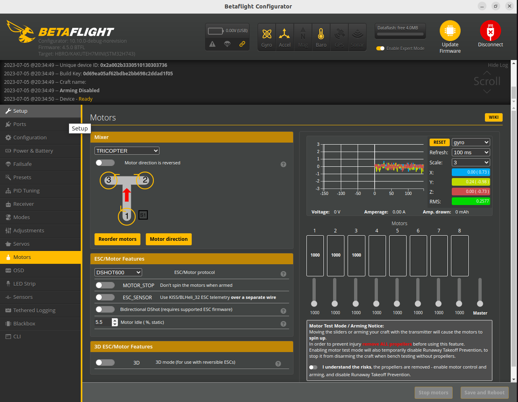Screen dimensions: 518x402
Task: Click the Disconnect icon
Action: point(490,31)
